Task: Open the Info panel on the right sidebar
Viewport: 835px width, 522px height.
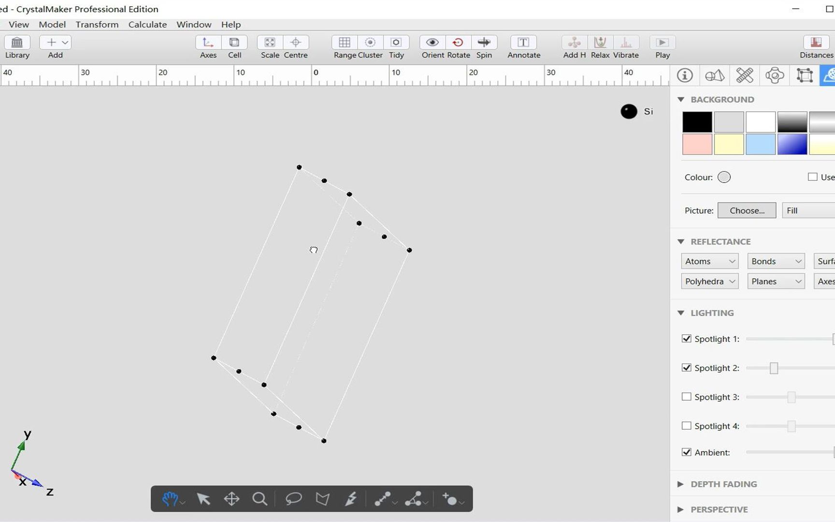Action: (685, 75)
